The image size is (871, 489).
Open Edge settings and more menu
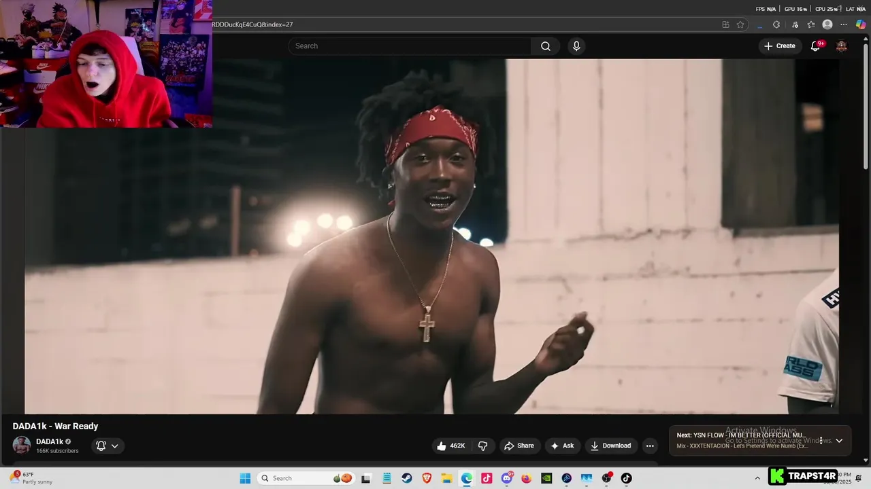[844, 24]
